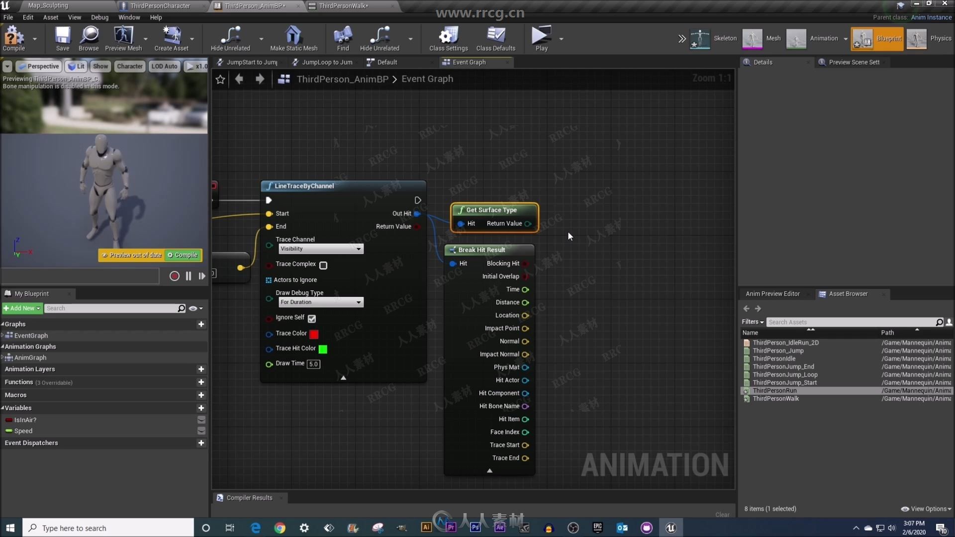Save the current asset
Image resolution: width=955 pixels, height=537 pixels.
click(63, 38)
